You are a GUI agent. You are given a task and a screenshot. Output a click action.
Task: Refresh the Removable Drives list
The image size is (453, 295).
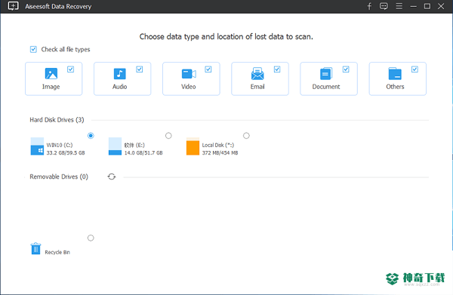tap(112, 177)
